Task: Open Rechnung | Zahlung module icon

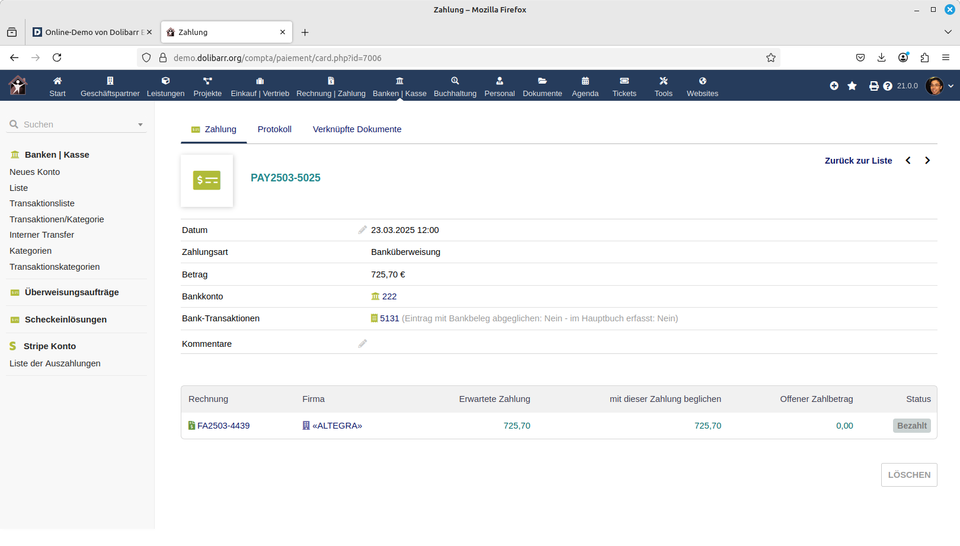Action: [331, 81]
